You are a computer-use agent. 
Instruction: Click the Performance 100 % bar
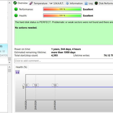point(62,9)
